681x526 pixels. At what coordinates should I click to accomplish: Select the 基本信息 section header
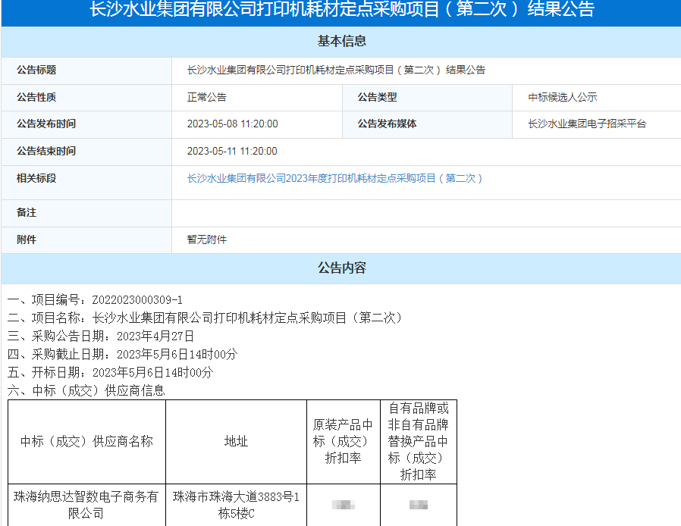click(x=342, y=41)
